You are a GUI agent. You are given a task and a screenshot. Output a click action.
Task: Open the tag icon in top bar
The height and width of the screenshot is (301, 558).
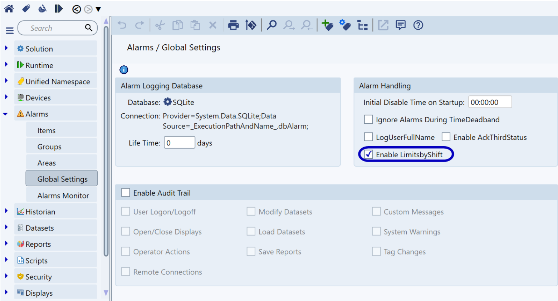pyautogui.click(x=26, y=9)
